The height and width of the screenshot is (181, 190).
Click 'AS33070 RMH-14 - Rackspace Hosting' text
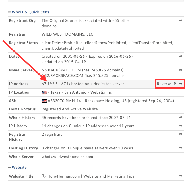(84, 101)
